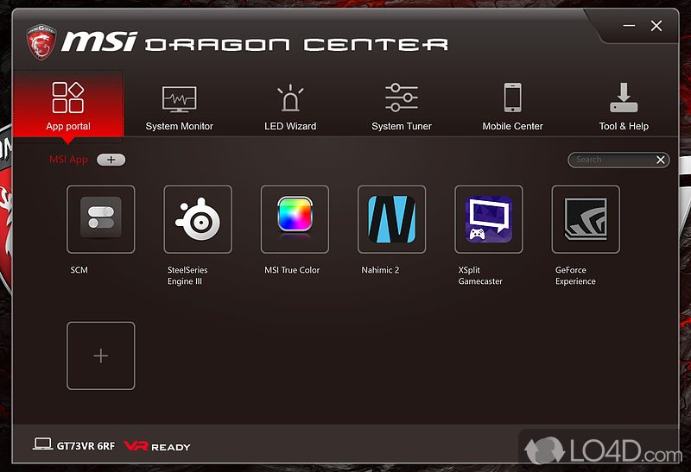This screenshot has height=472, width=691.
Task: Click the MSI App label
Action: point(68,160)
